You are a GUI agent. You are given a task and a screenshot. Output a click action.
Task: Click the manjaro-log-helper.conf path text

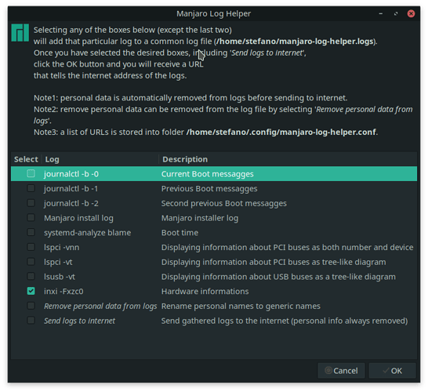(281, 132)
